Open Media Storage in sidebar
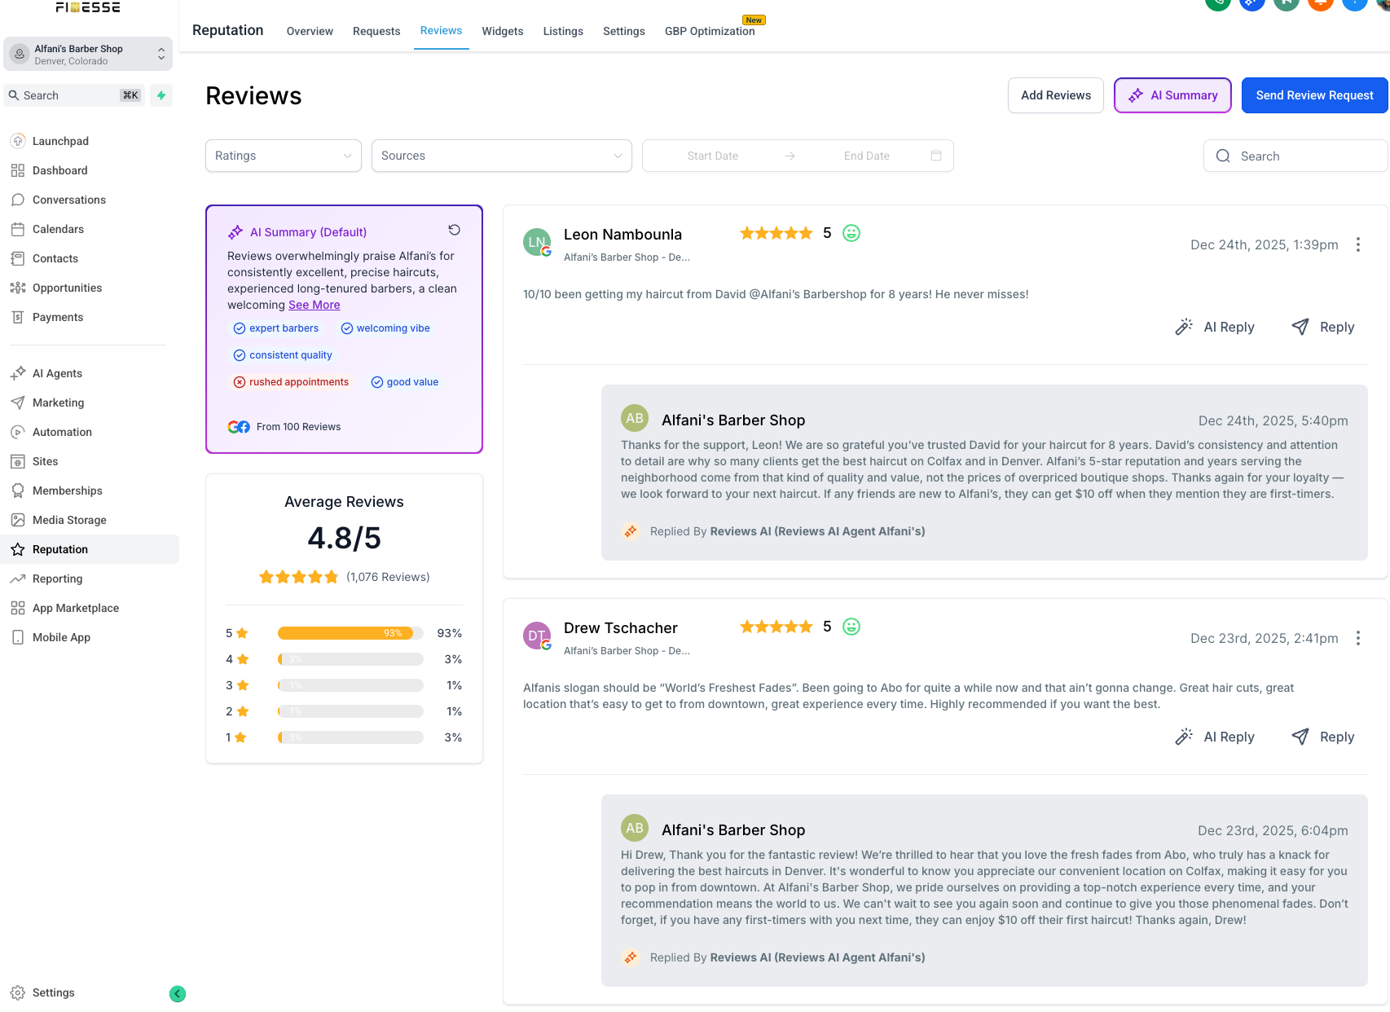 click(90, 520)
